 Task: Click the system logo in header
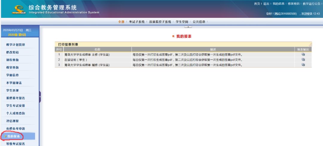[19, 10]
